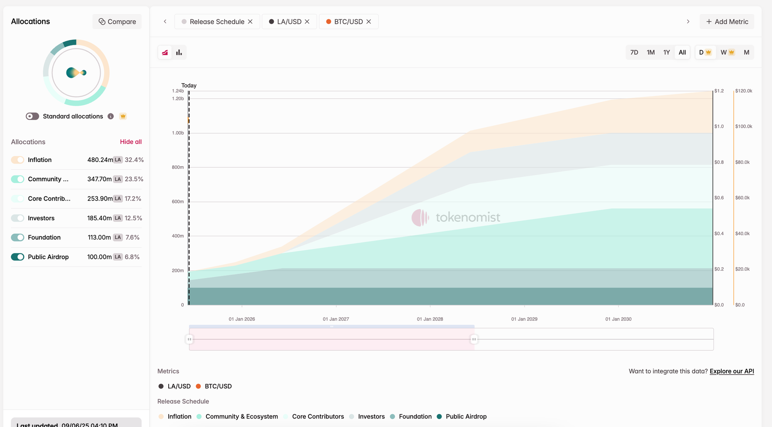772x427 pixels.
Task: Select the 7D time range tab
Action: click(634, 52)
